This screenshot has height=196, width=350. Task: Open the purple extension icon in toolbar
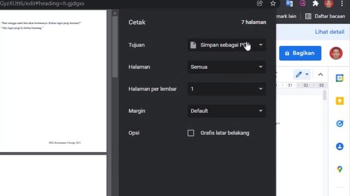pos(302,3)
